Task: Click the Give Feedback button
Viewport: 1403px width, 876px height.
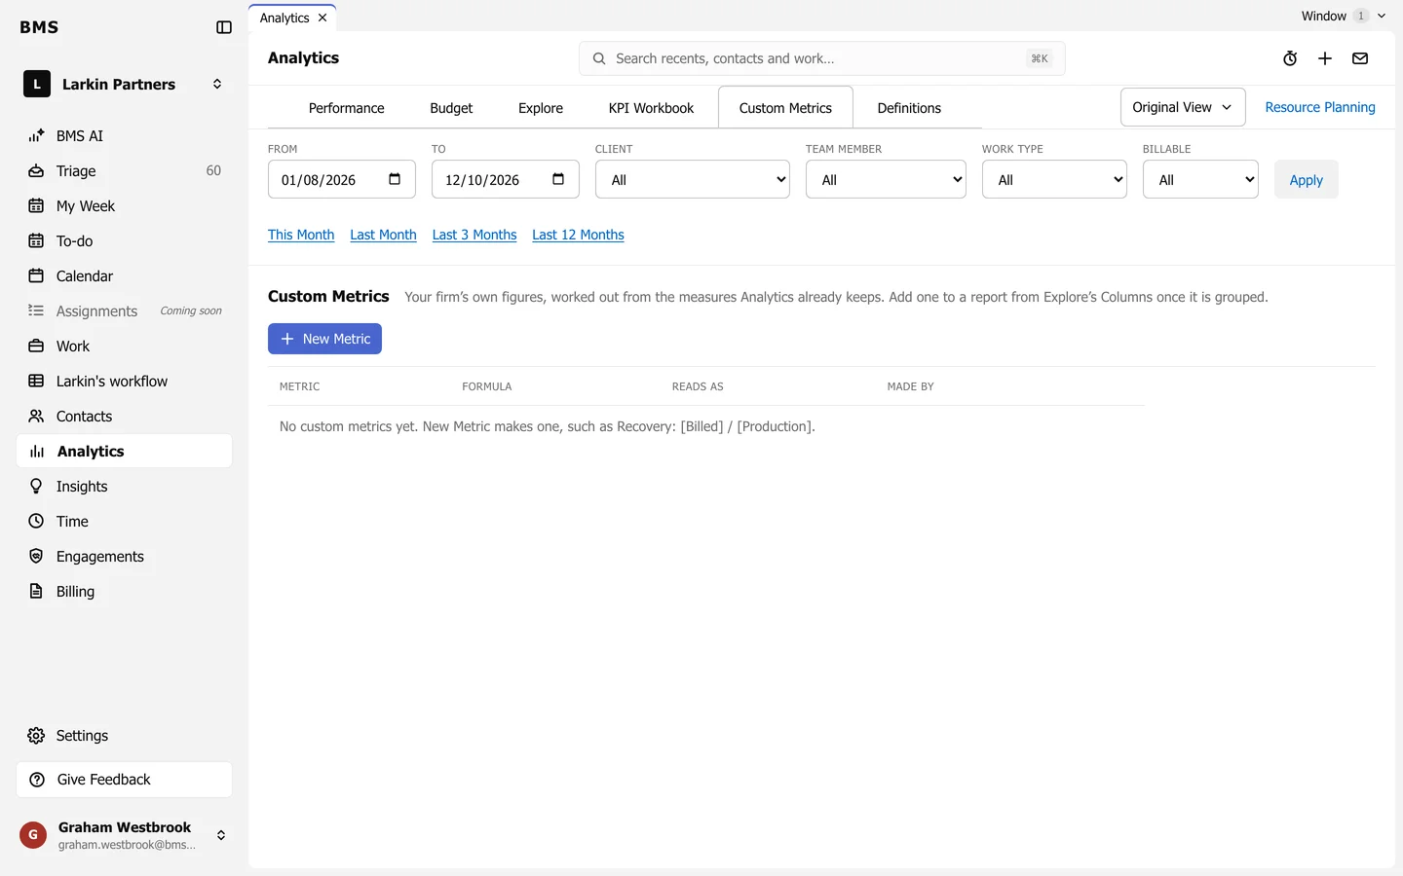Action: click(125, 780)
